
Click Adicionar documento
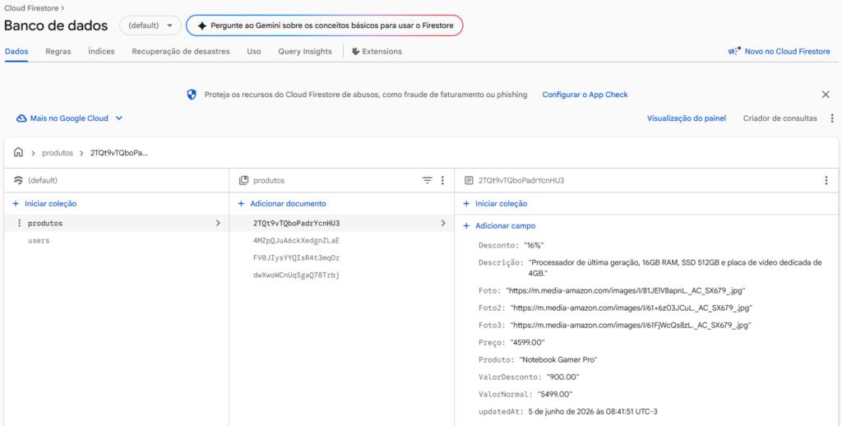tap(288, 204)
